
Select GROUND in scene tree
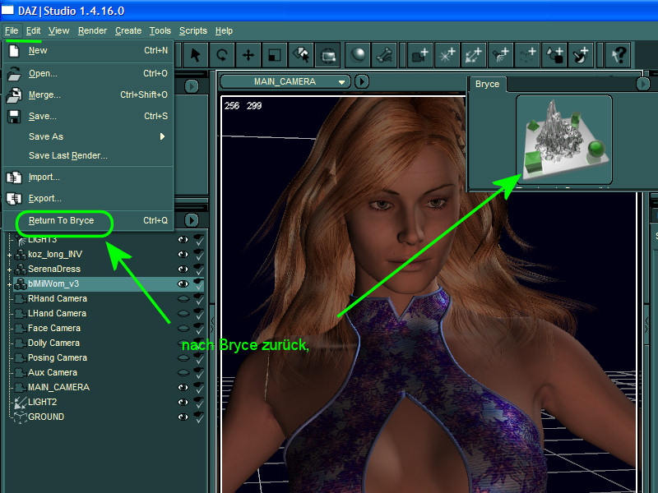[x=46, y=417]
